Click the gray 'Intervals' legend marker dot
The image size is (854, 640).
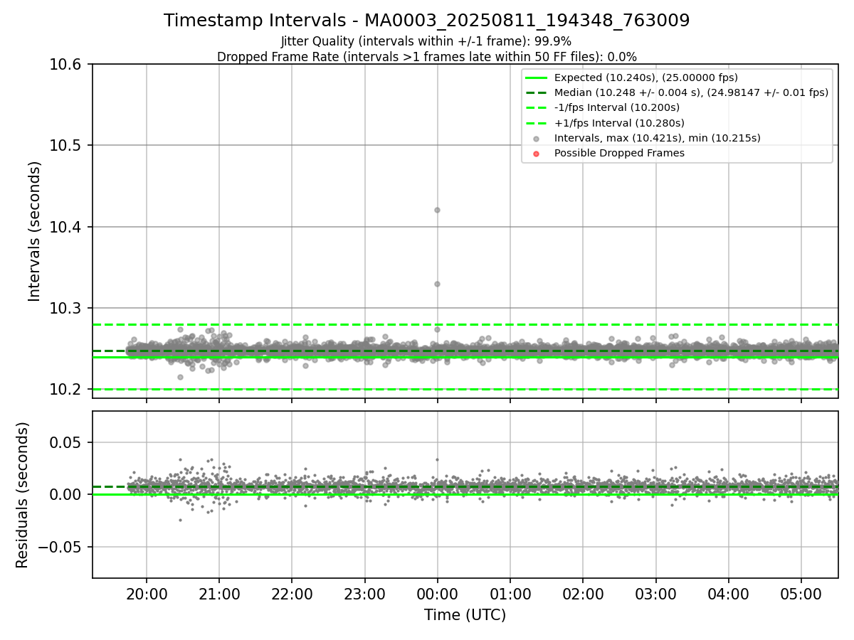click(x=537, y=139)
